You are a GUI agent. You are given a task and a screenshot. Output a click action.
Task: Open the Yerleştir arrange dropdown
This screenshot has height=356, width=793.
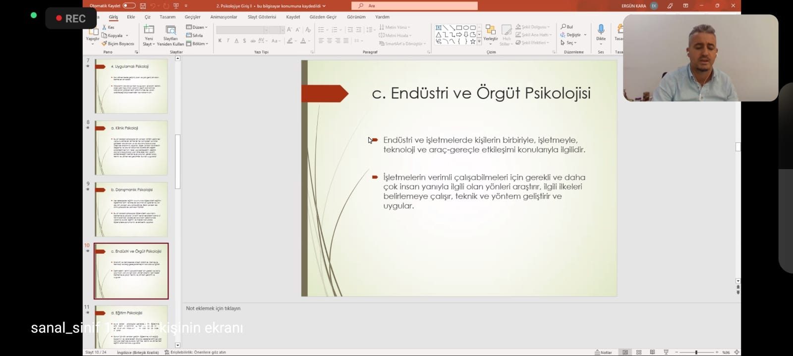[491, 35]
